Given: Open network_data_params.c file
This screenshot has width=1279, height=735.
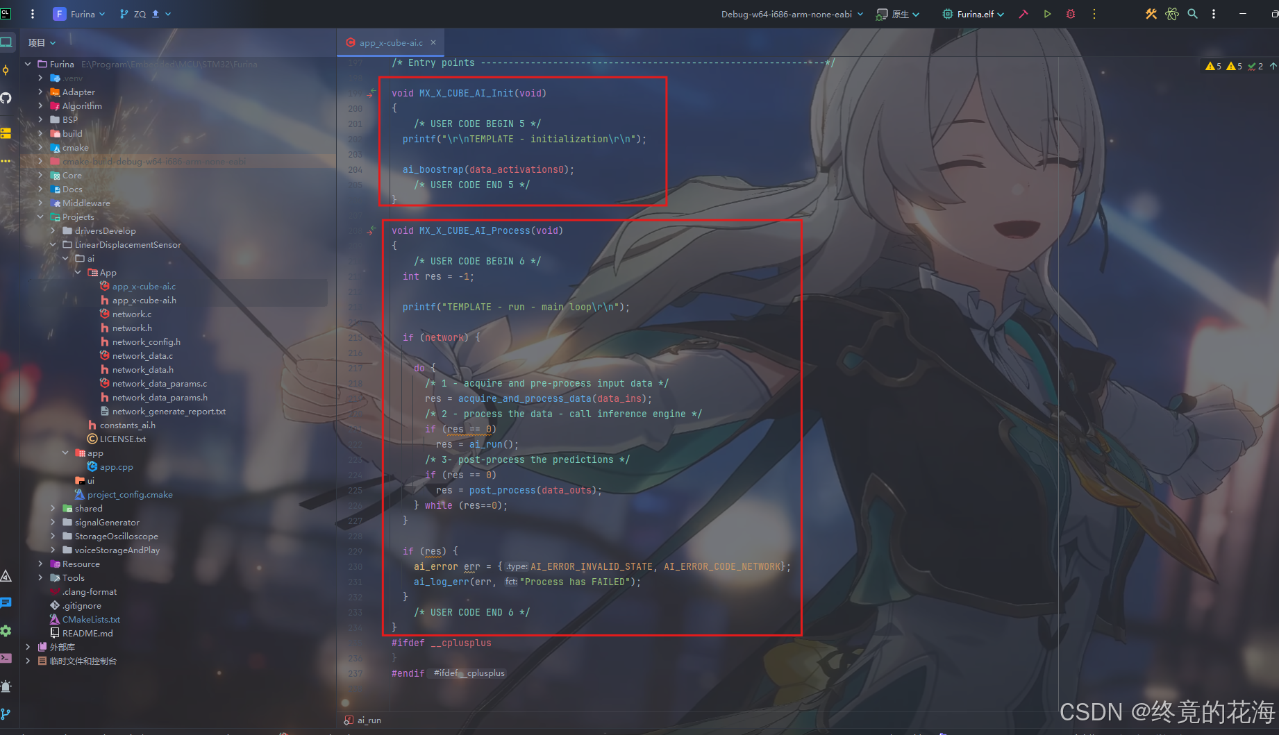Looking at the screenshot, I should point(160,384).
